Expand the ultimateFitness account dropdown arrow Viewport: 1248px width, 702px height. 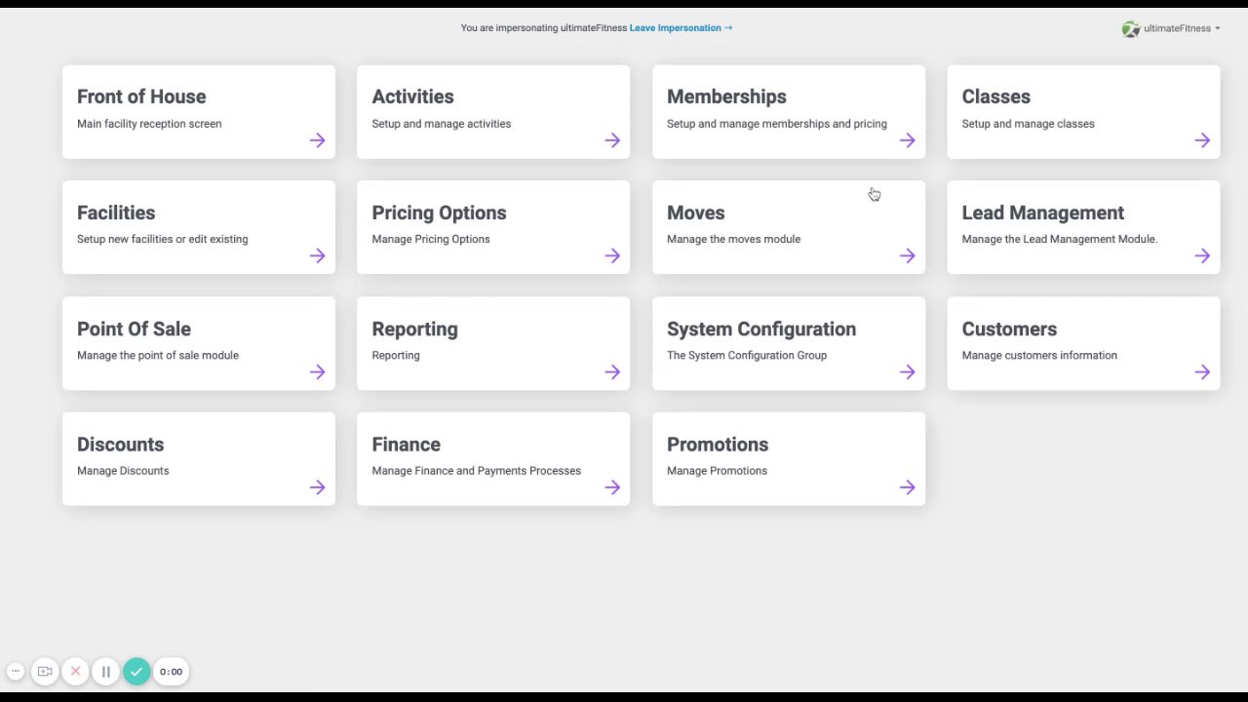point(1218,29)
